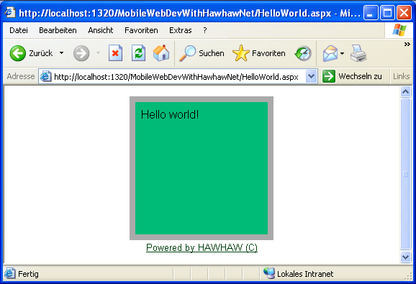Image resolution: width=416 pixels, height=284 pixels.
Task: Click the Lokales Intranet zone icon
Action: coord(268,273)
